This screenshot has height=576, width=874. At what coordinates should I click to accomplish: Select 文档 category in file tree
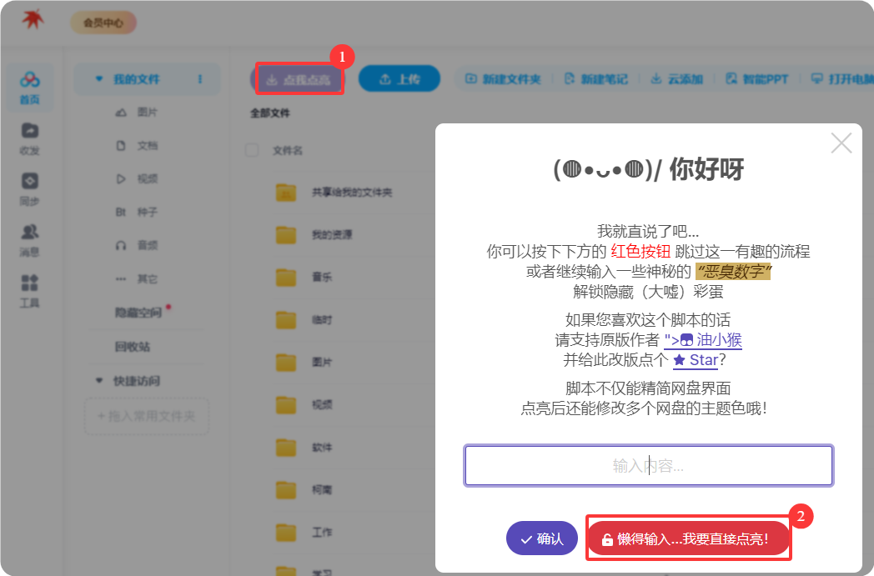tap(147, 146)
